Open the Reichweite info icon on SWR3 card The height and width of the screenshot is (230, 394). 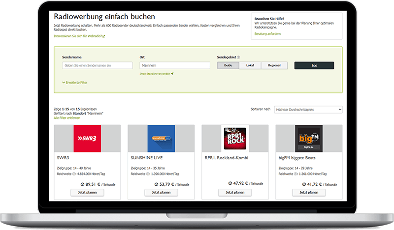[74, 174]
